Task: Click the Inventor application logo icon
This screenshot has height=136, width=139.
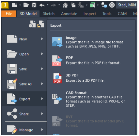Action: tap(5, 5)
